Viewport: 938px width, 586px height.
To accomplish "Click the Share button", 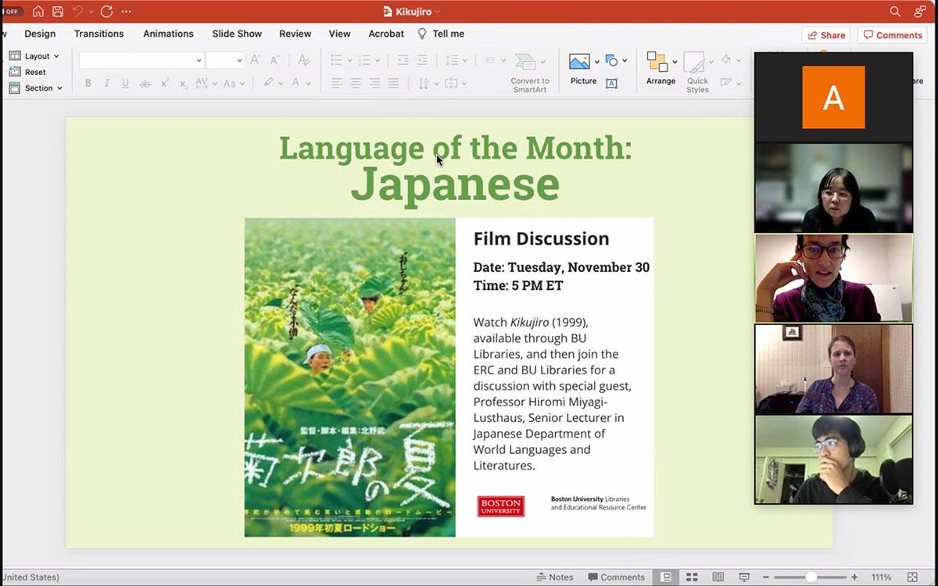I will click(x=826, y=35).
